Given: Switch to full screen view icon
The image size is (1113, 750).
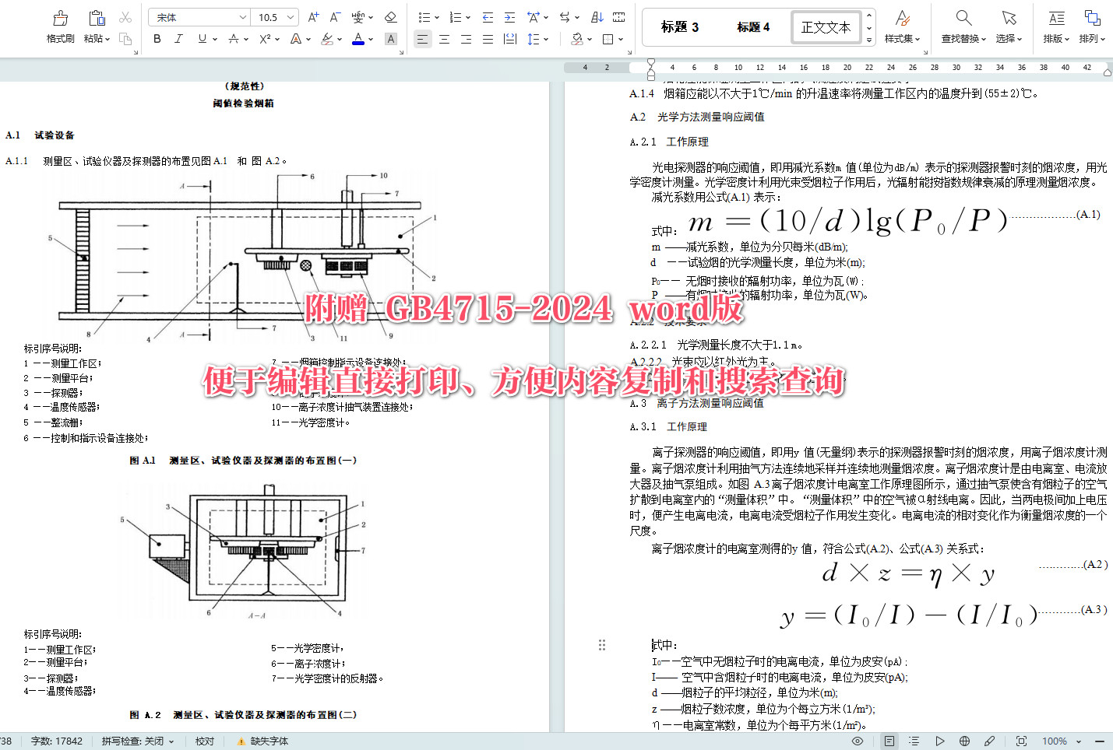Looking at the screenshot, I should (1020, 741).
